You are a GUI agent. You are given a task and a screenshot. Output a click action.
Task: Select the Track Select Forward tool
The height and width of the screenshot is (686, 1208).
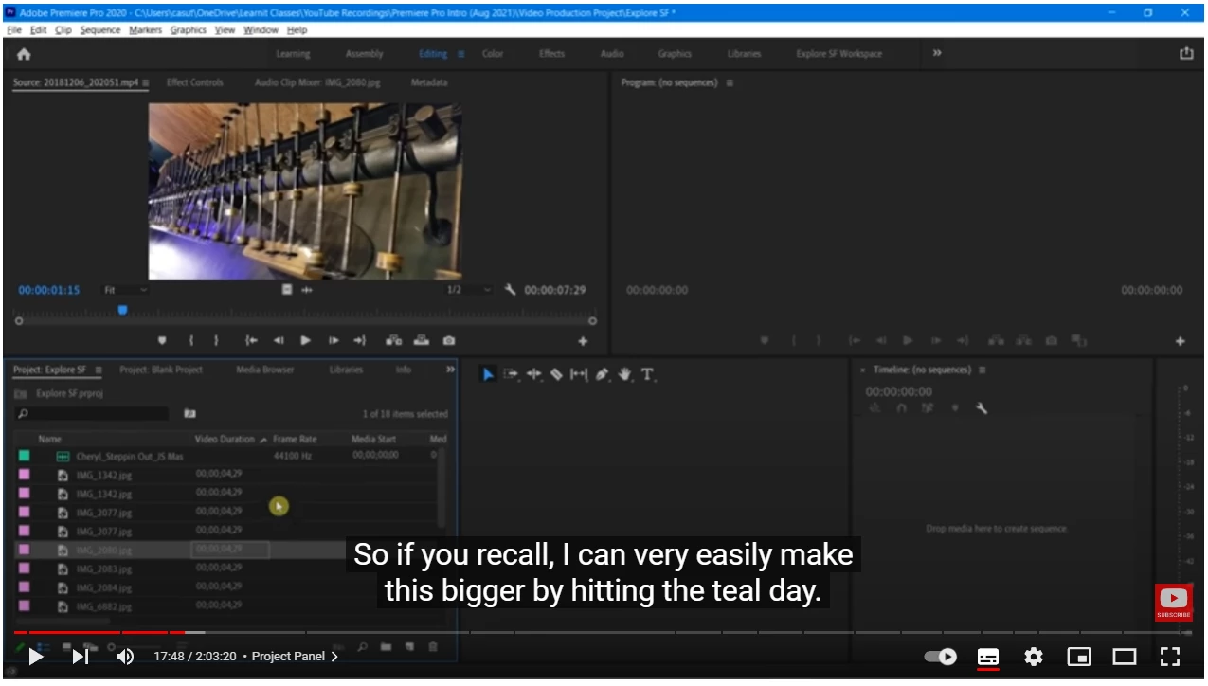click(511, 374)
